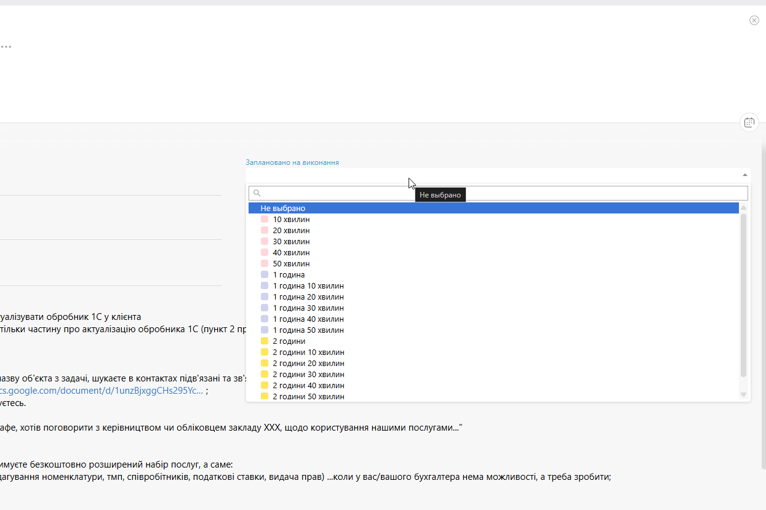Viewport: 766px width, 510px height.
Task: Select 1 година 10 хвилин
Action: (x=493, y=285)
